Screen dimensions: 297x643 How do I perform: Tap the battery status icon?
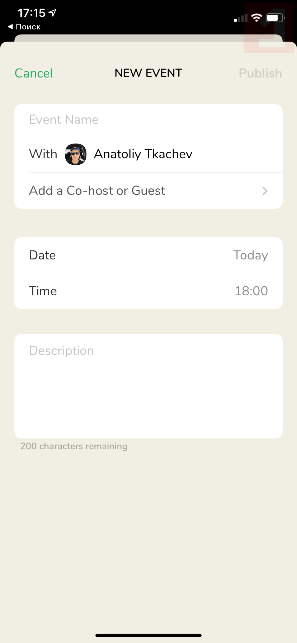coord(275,18)
